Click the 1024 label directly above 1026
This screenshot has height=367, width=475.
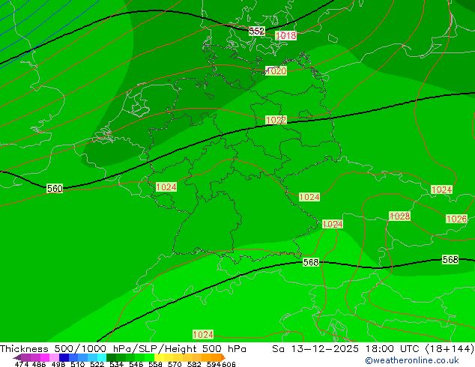(442, 189)
